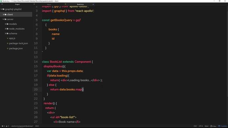This screenshot has width=228, height=128.
Task: Expand the node_modules folder chevron
Action: tap(5, 29)
